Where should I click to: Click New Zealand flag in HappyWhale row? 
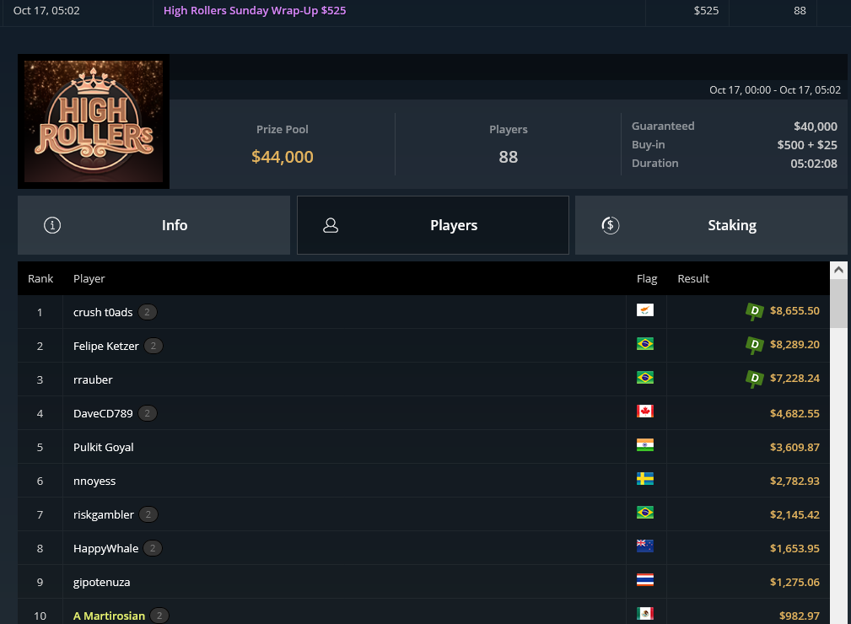click(644, 546)
